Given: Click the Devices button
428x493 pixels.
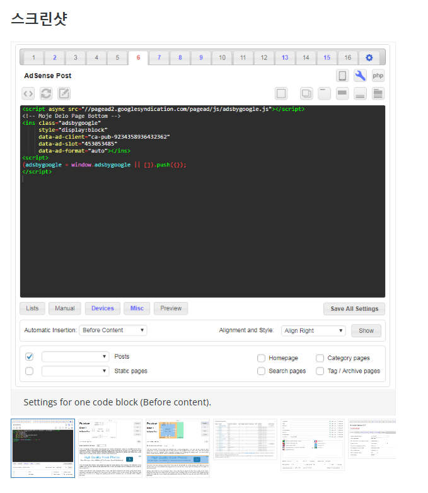Looking at the screenshot, I should click(x=103, y=308).
